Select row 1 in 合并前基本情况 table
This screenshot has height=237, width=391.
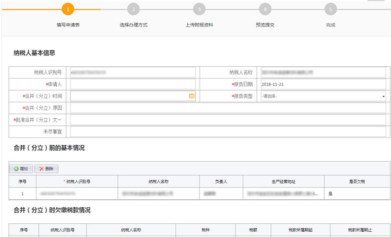click(200, 193)
